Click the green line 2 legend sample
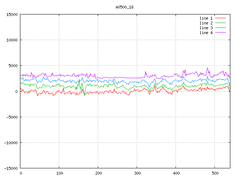The height and width of the screenshot is (178, 237). [x=220, y=23]
